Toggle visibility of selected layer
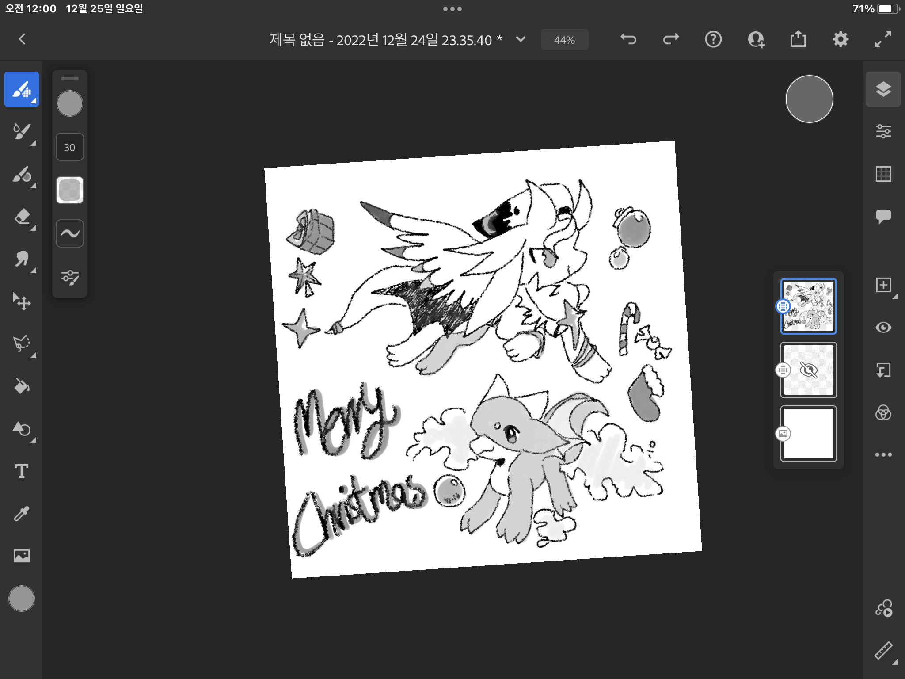This screenshot has width=905, height=679. tap(883, 328)
